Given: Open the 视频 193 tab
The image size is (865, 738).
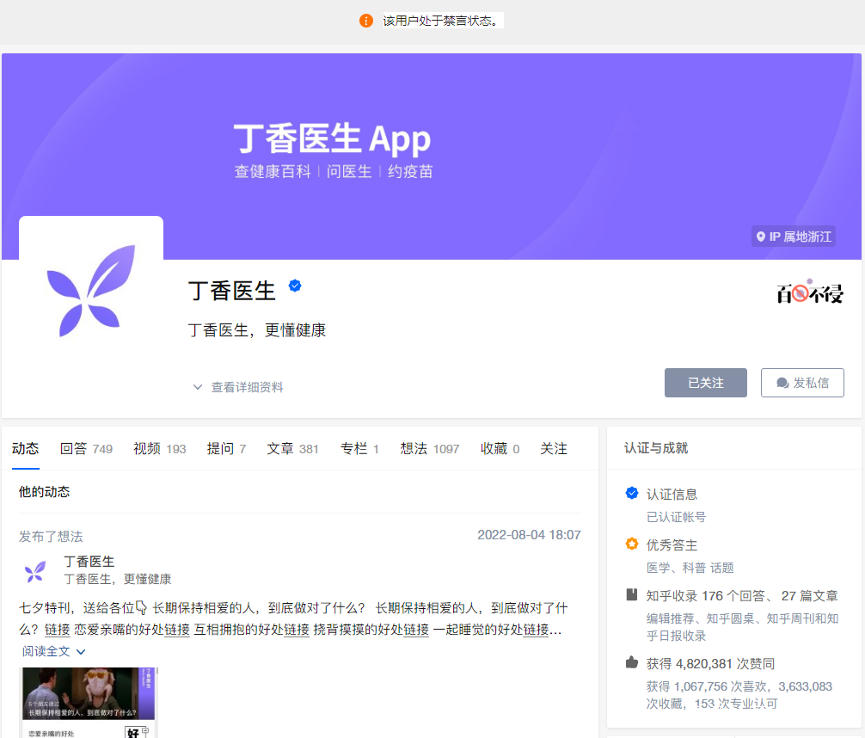Looking at the screenshot, I should pyautogui.click(x=159, y=449).
